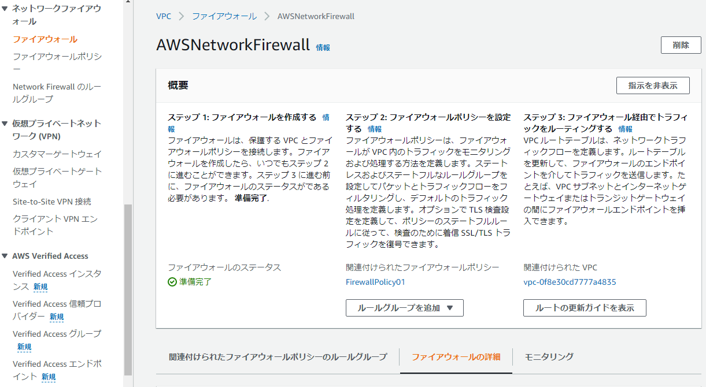Screen dimensions: 706x387
Task: Click the VPC breadcrumb link
Action: tap(164, 16)
